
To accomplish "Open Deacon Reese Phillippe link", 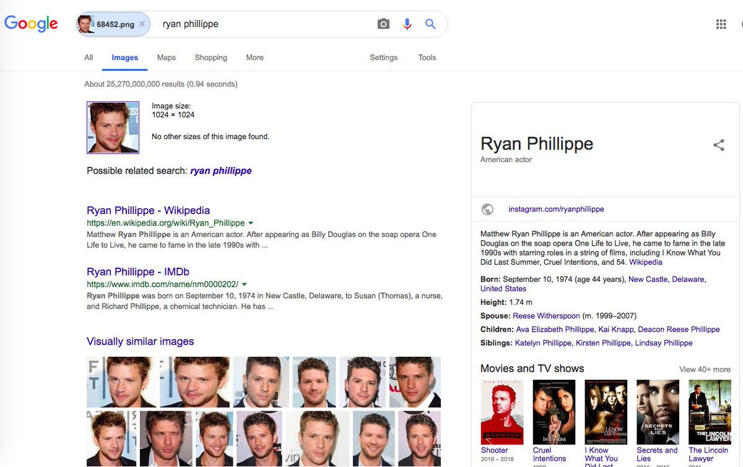I will point(679,330).
